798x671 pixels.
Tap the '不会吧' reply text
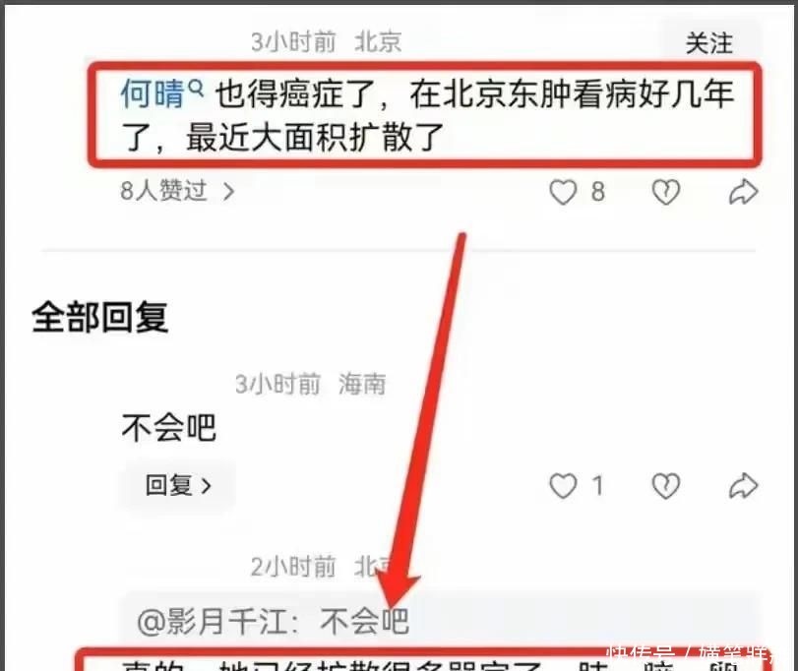[169, 427]
